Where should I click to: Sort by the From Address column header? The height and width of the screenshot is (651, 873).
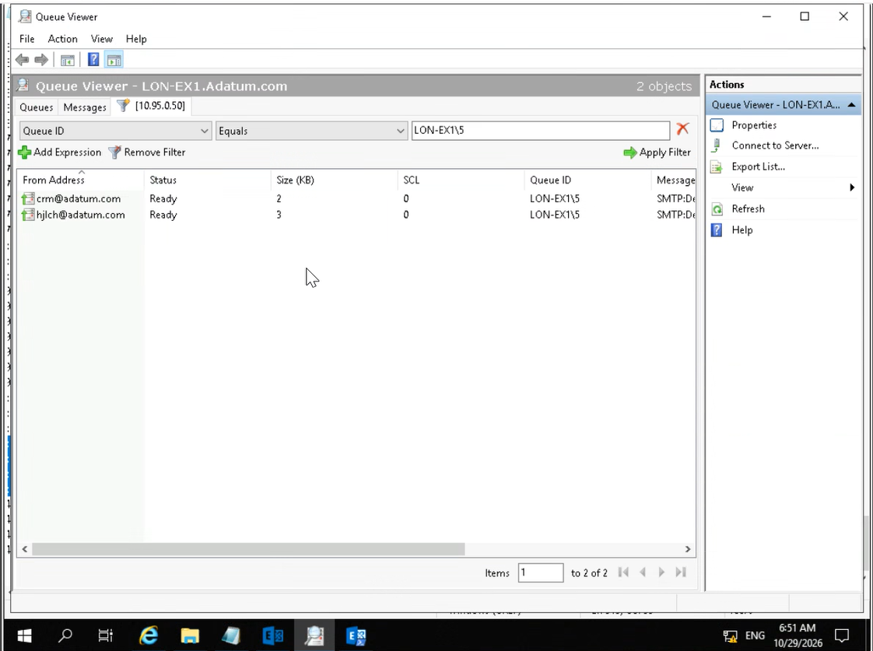point(80,180)
